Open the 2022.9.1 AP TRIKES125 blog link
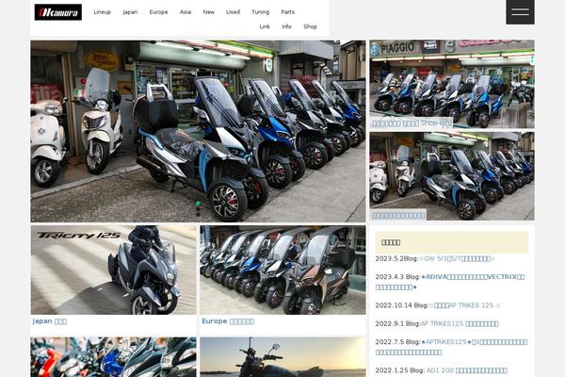565x377 pixels. 460,323
